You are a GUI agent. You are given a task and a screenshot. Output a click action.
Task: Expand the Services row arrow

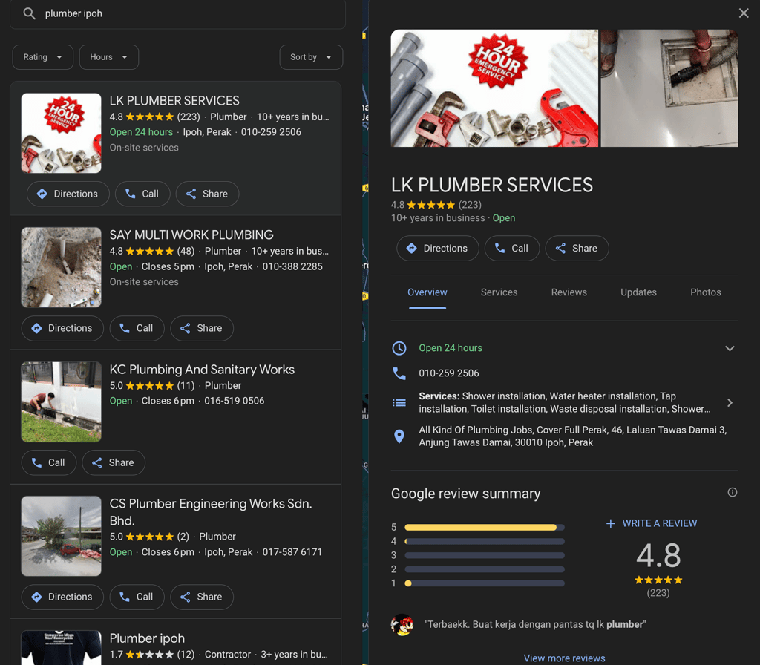click(x=730, y=403)
